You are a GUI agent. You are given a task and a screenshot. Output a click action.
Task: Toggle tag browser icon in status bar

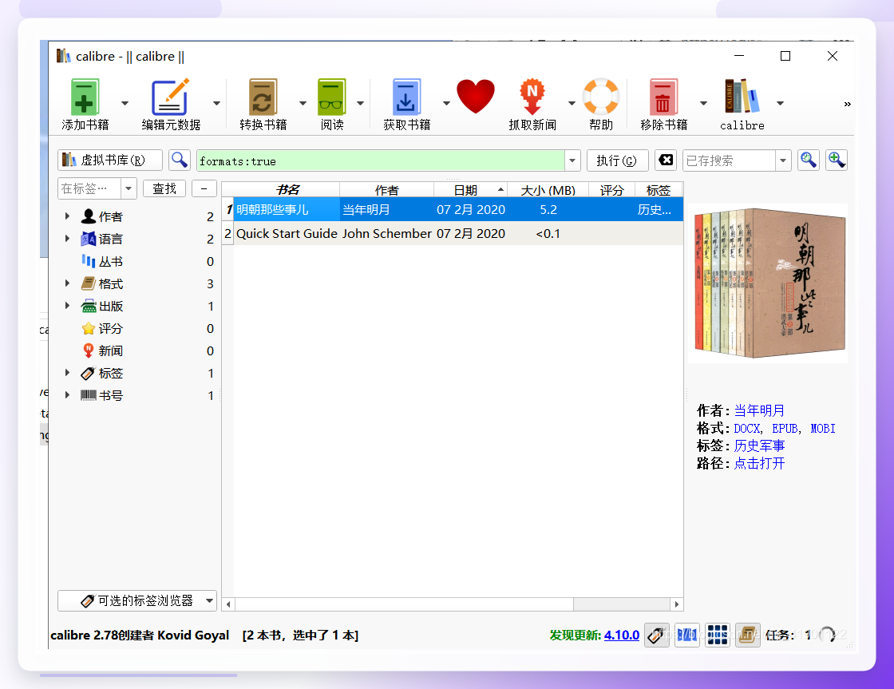pyautogui.click(x=657, y=635)
